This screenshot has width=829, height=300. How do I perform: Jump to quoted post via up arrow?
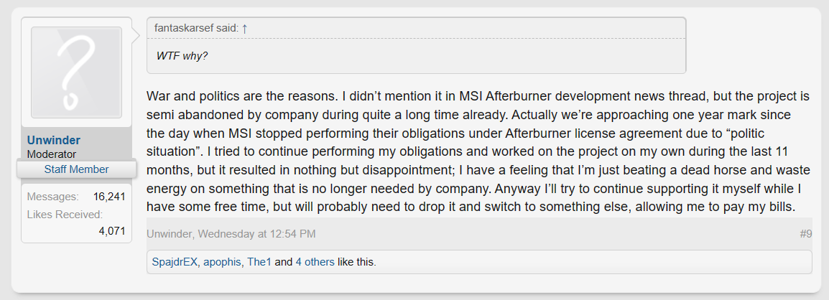[x=244, y=28]
